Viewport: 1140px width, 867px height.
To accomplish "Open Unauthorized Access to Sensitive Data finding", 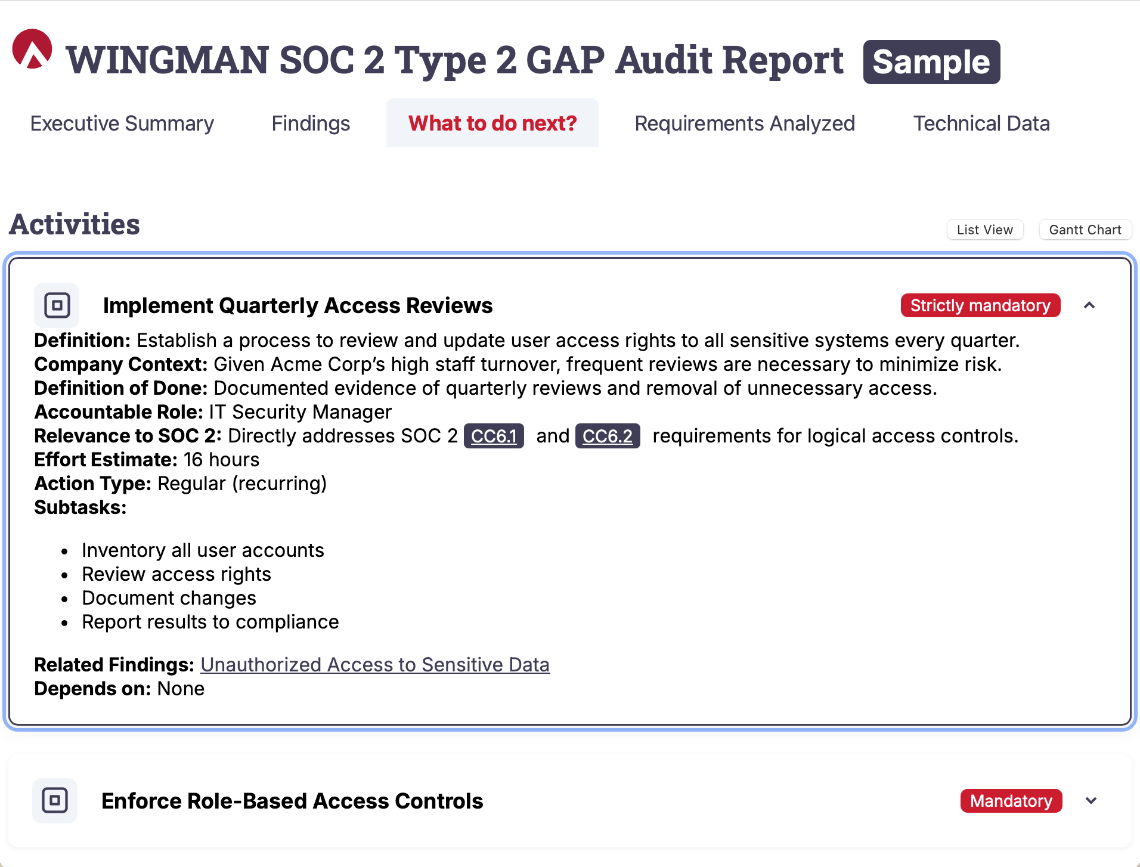I will click(x=375, y=664).
